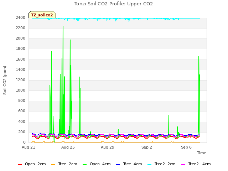
Task: Click the 600 y-axis tick label
Action: [22, 111]
